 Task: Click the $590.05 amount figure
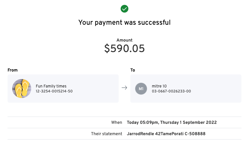124,49
